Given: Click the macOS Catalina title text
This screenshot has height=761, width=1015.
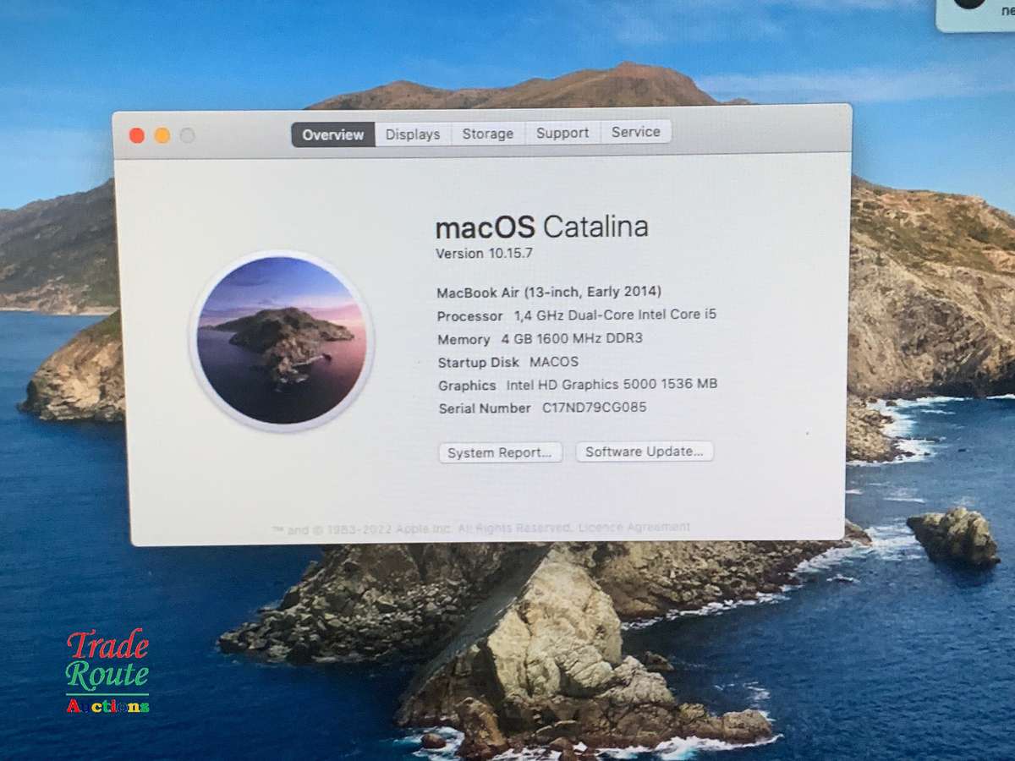Looking at the screenshot, I should tap(542, 226).
